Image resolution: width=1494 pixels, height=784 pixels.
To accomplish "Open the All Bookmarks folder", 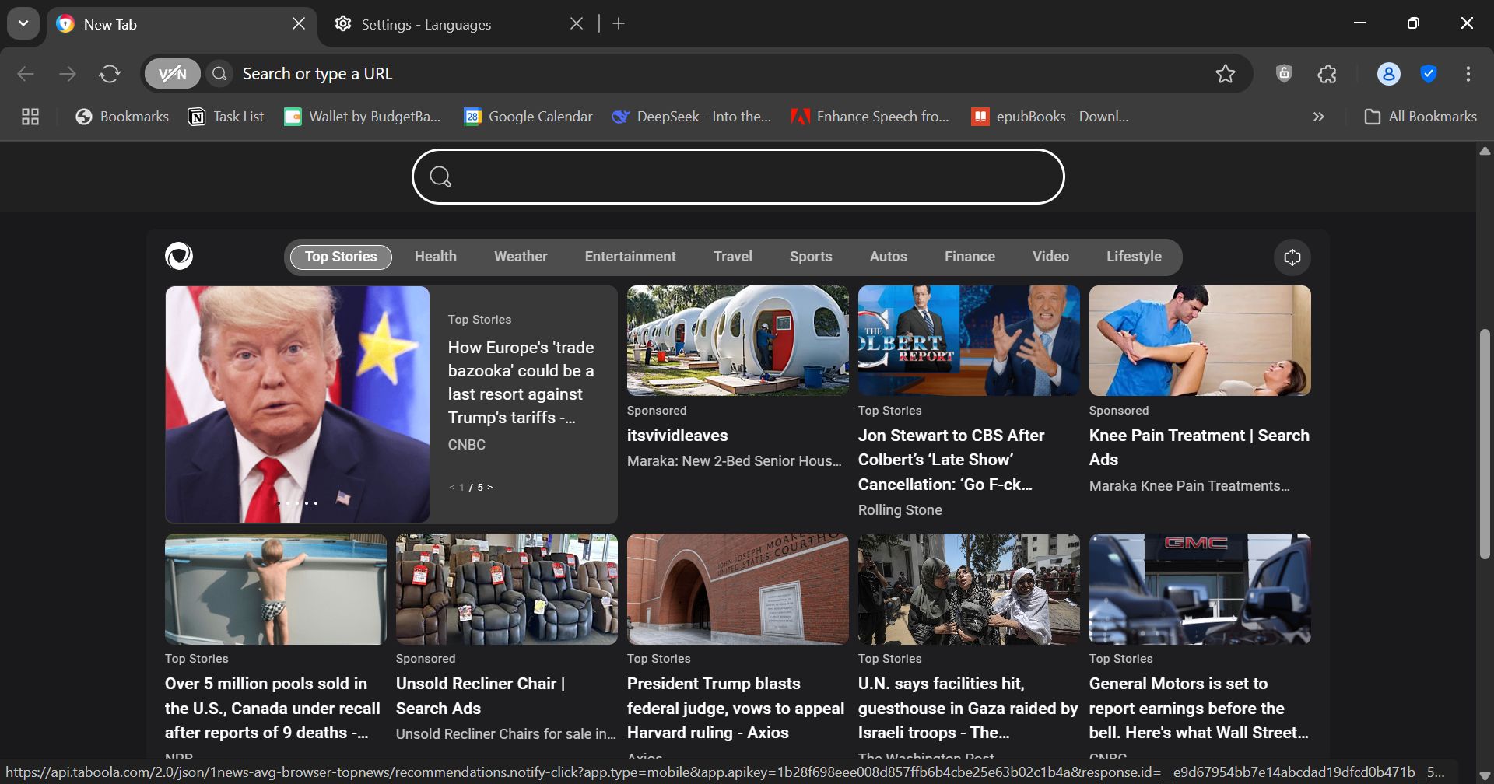I will (1421, 117).
